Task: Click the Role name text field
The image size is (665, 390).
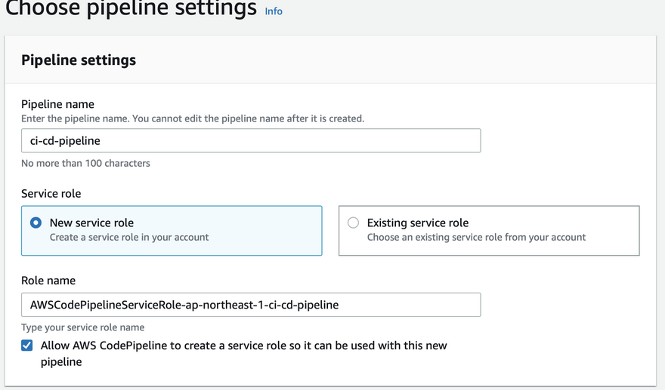Action: [250, 305]
